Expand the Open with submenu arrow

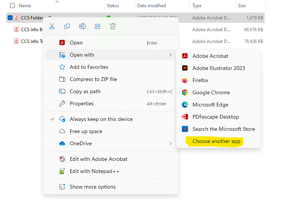tap(170, 55)
